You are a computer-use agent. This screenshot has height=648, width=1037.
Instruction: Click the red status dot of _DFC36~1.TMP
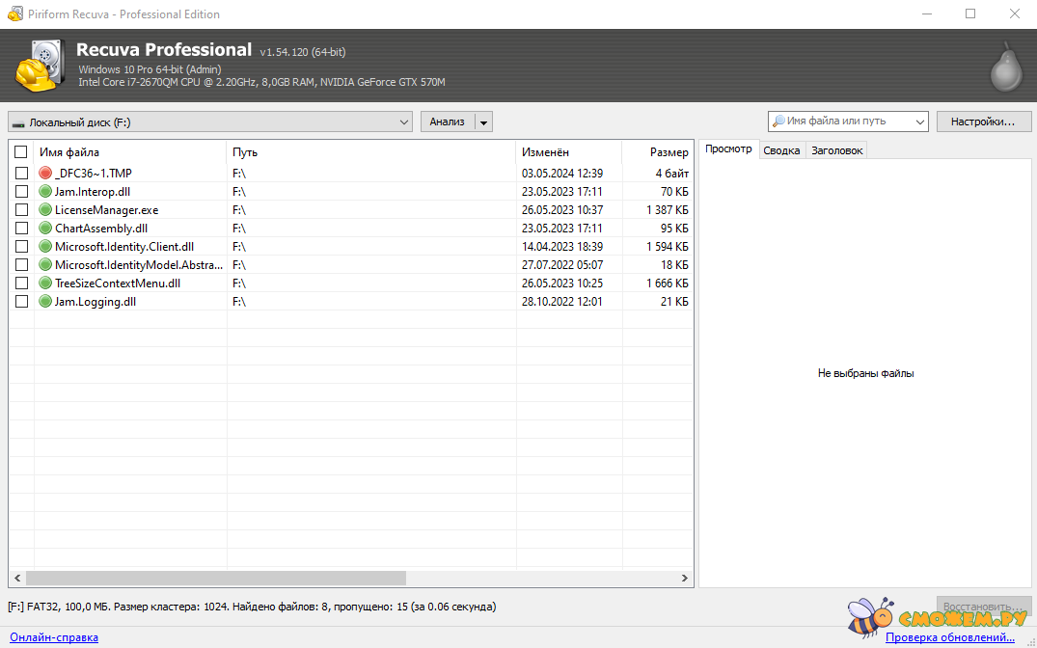(x=45, y=173)
